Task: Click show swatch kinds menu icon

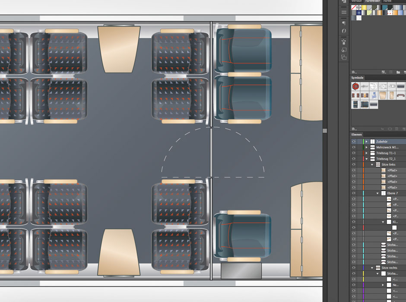Action: tap(384, 72)
